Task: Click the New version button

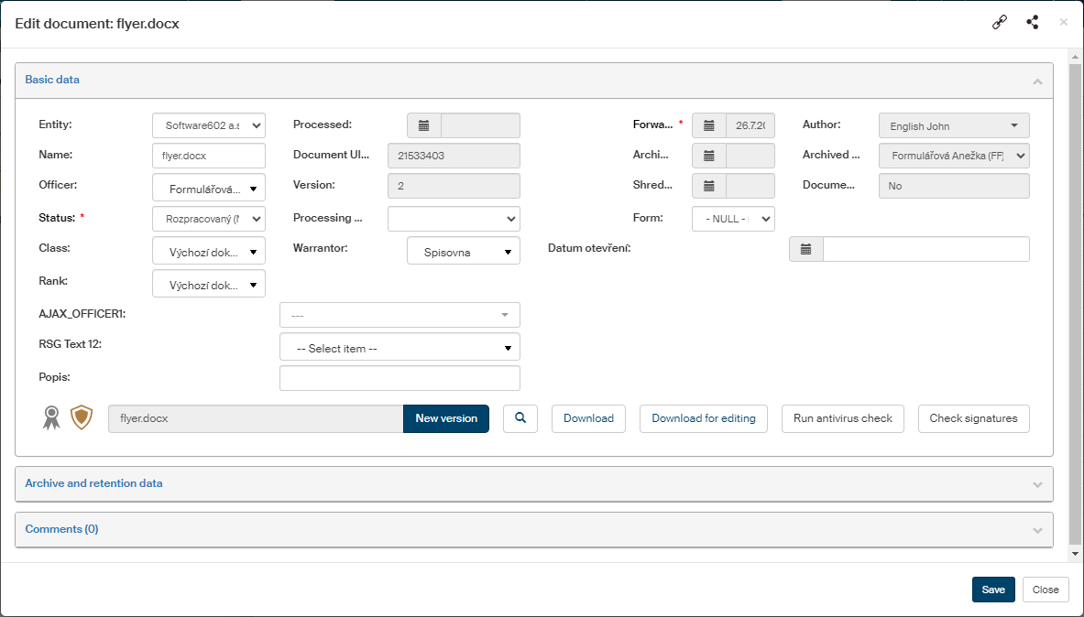Action: click(446, 418)
